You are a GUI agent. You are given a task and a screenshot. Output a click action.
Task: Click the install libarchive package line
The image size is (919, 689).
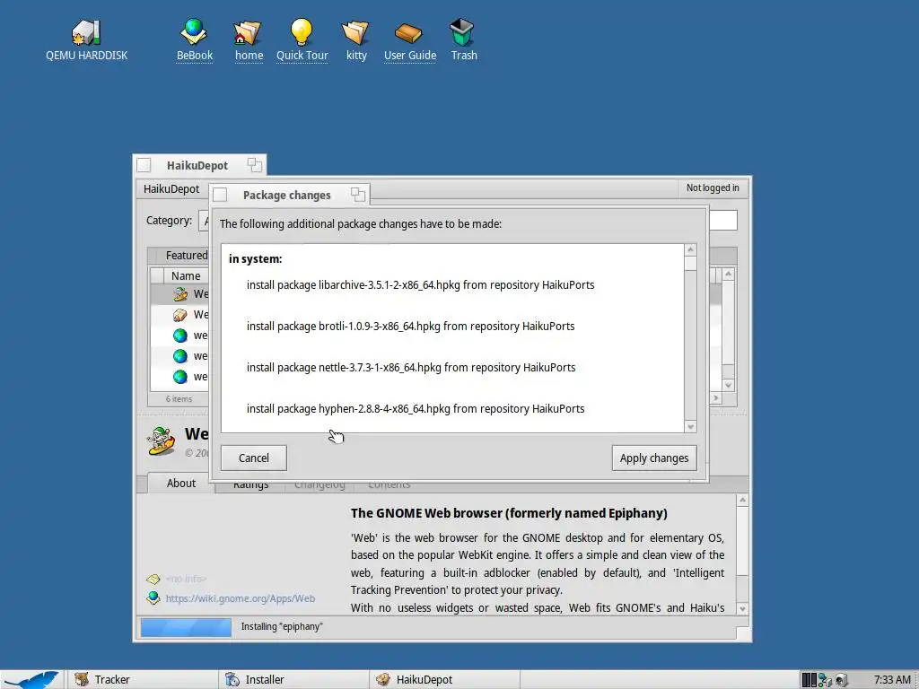(420, 284)
